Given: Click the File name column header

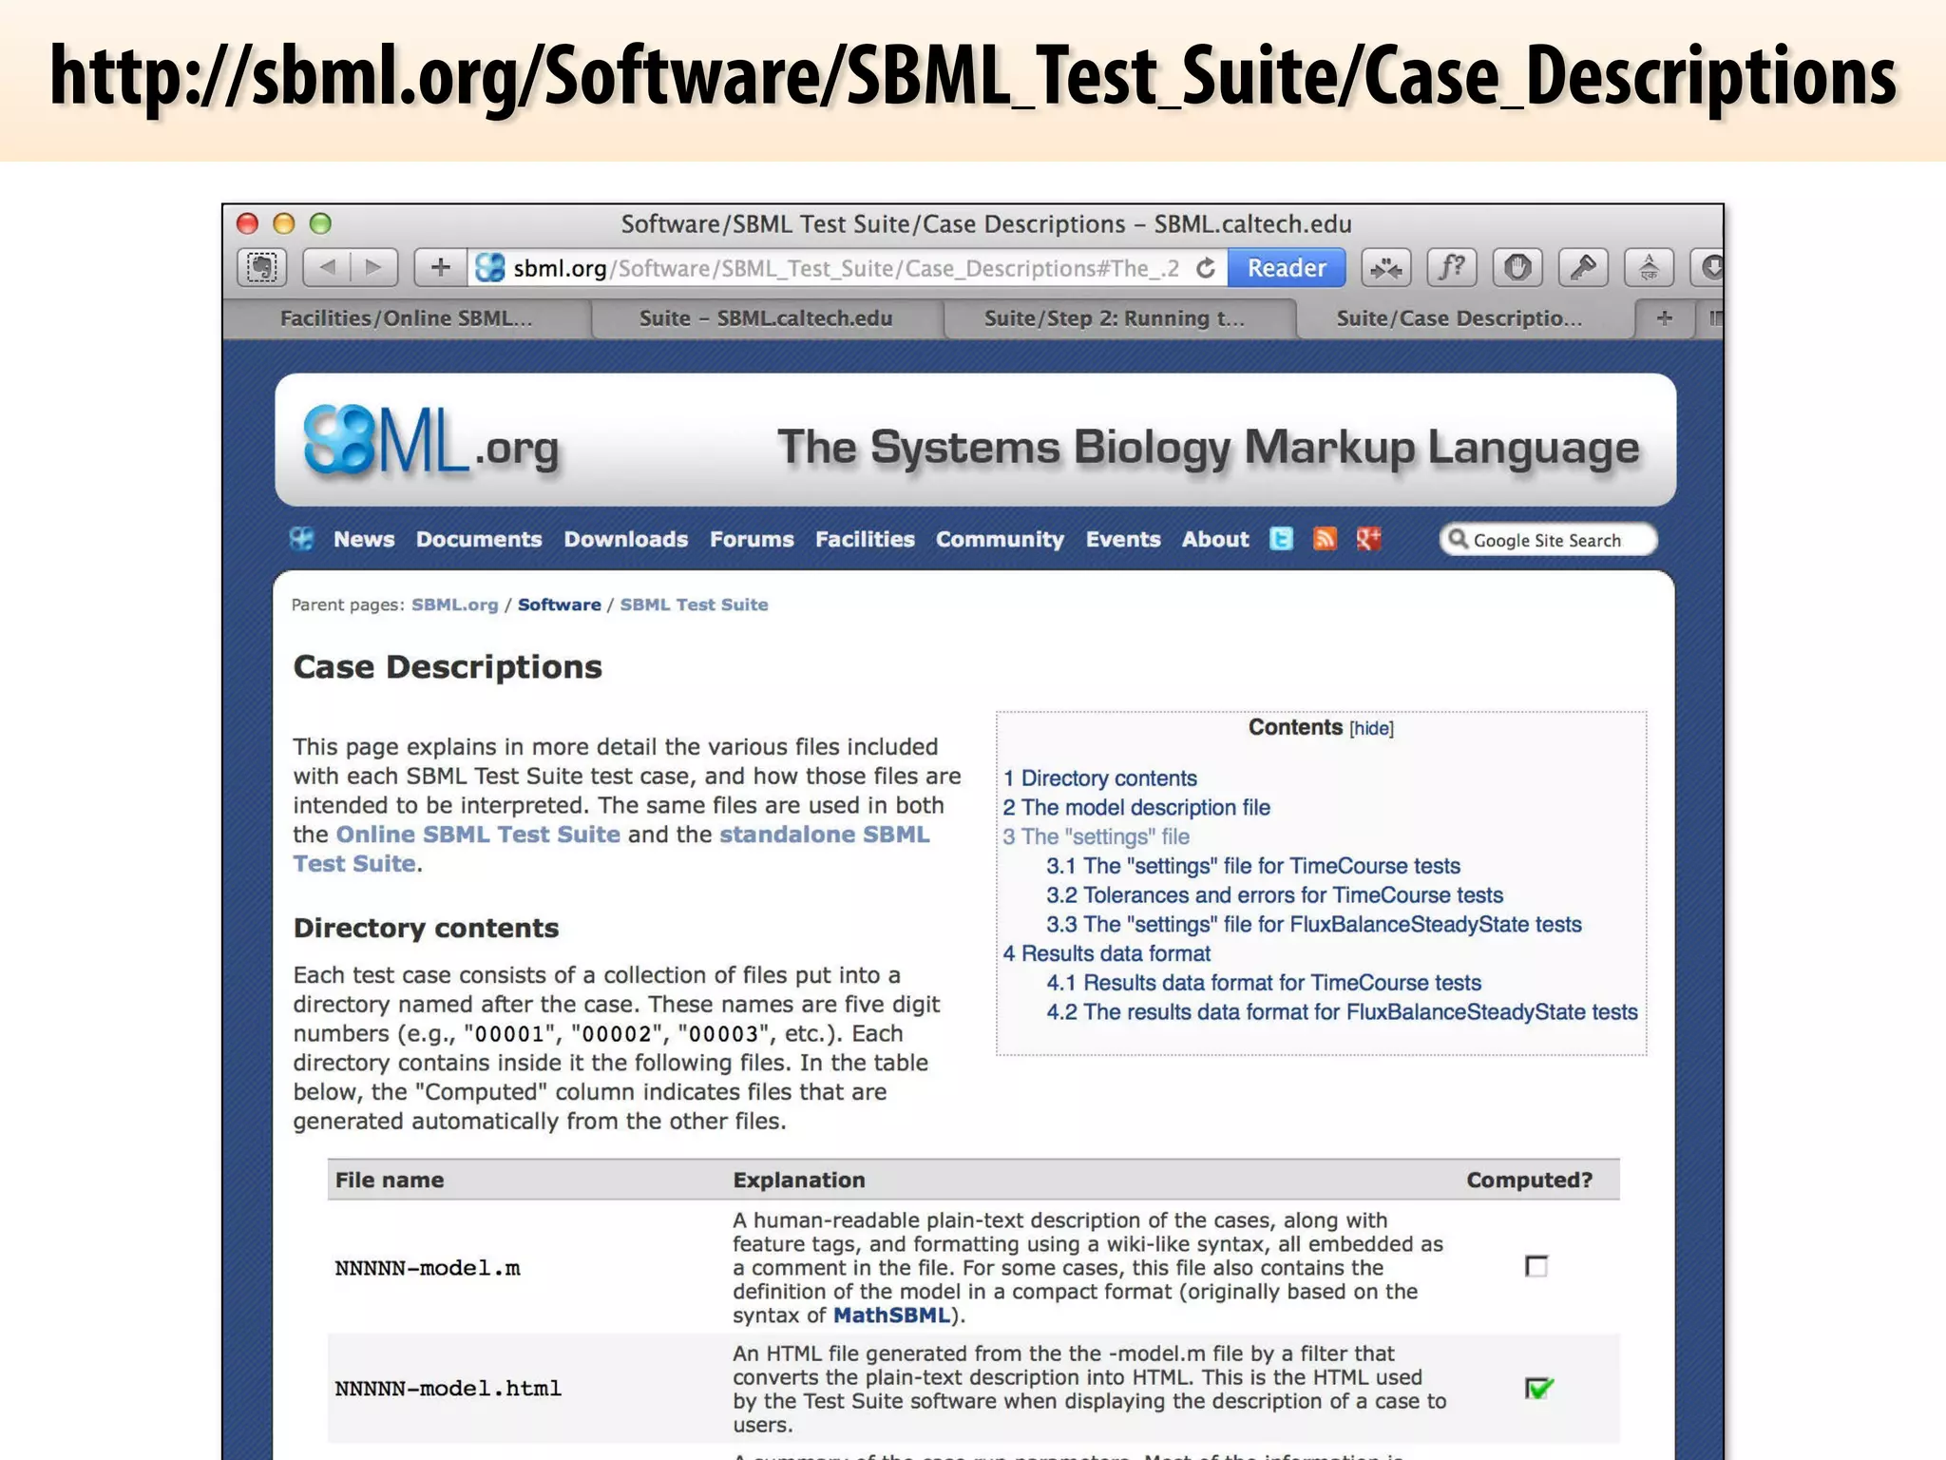Looking at the screenshot, I should (x=390, y=1180).
